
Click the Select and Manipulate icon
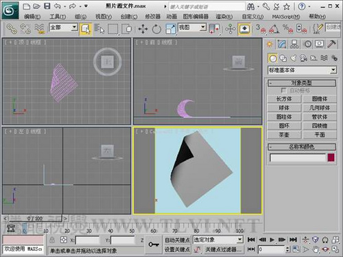(230, 29)
